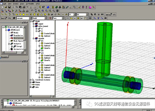Viewport: 155px width, 111px height.
Task: Collapse the teflon_based tree node
Action: (33, 26)
